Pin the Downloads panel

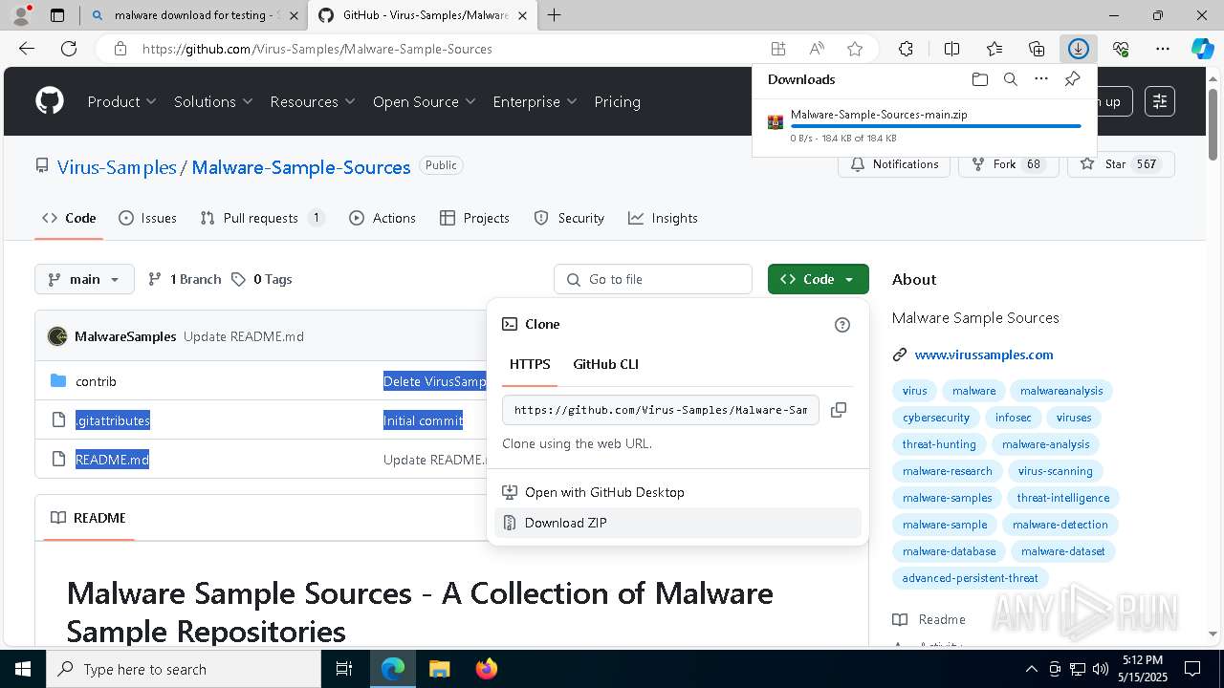(1072, 79)
